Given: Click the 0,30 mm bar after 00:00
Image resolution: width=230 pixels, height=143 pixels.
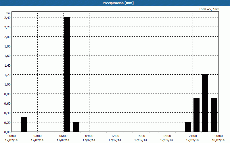Looking at the screenshot, I should 24,124.
